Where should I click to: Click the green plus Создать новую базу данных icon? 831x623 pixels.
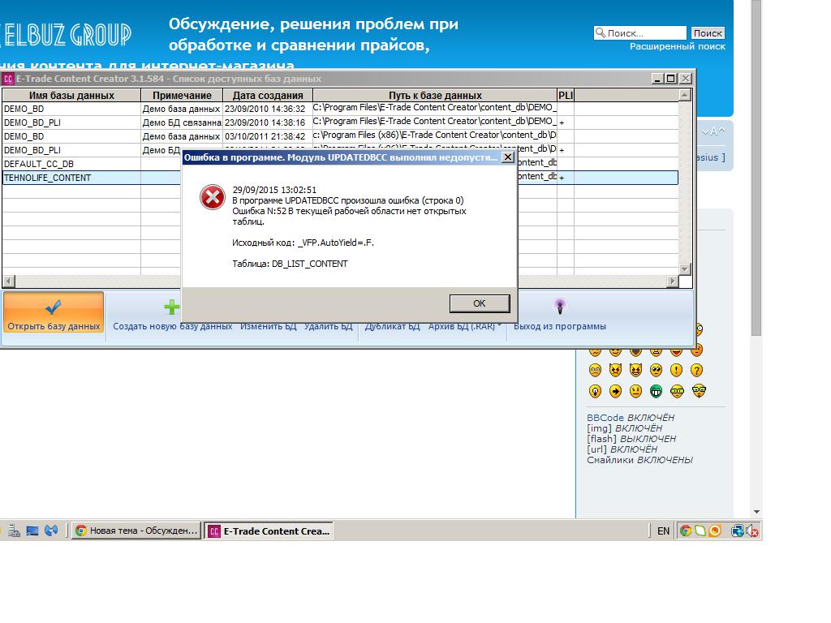coord(172,307)
